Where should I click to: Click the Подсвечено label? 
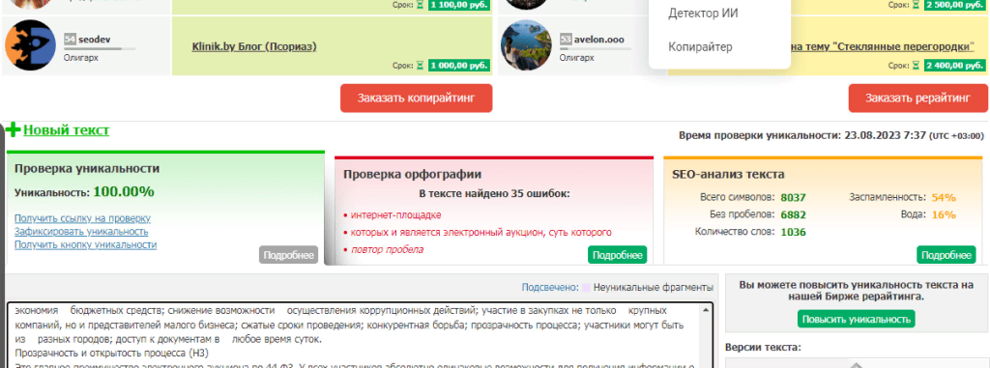(x=550, y=288)
